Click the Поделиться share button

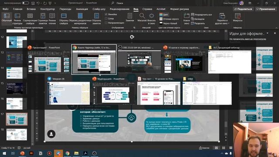click(243, 9)
